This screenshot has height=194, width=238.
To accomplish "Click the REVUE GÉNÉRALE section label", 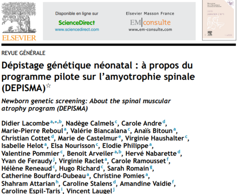I will coord(23,53).
